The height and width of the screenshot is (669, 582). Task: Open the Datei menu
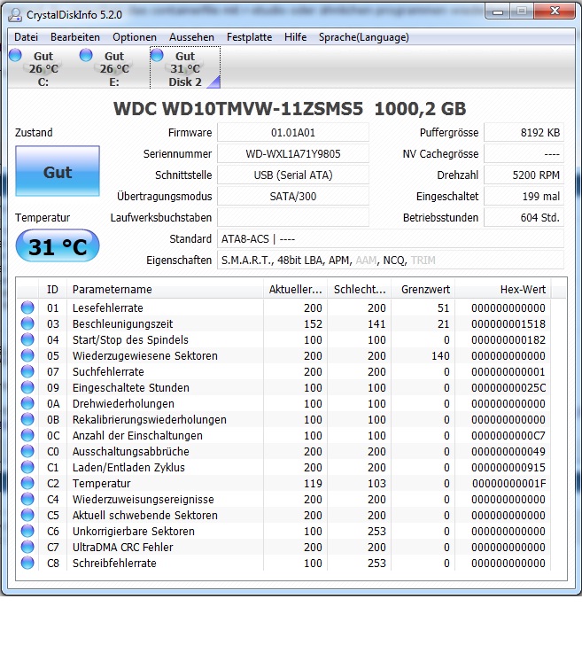[x=26, y=37]
